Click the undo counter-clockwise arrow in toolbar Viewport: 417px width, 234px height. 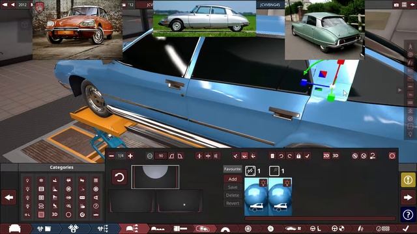click(x=281, y=156)
